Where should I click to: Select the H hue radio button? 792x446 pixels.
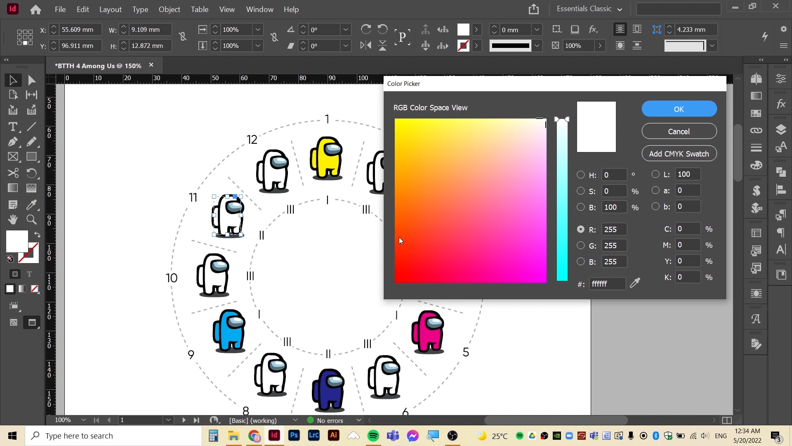coord(580,175)
